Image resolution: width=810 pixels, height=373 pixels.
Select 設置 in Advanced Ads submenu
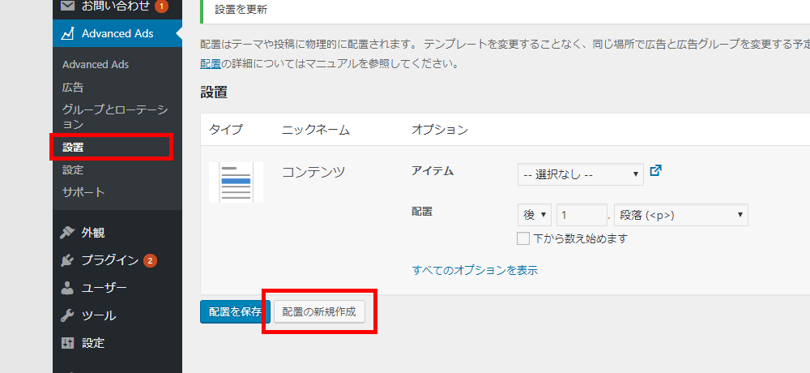pyautogui.click(x=73, y=148)
